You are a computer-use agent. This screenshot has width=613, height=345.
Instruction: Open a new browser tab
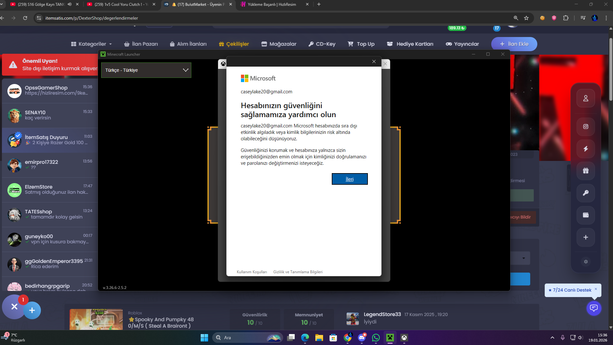click(319, 4)
